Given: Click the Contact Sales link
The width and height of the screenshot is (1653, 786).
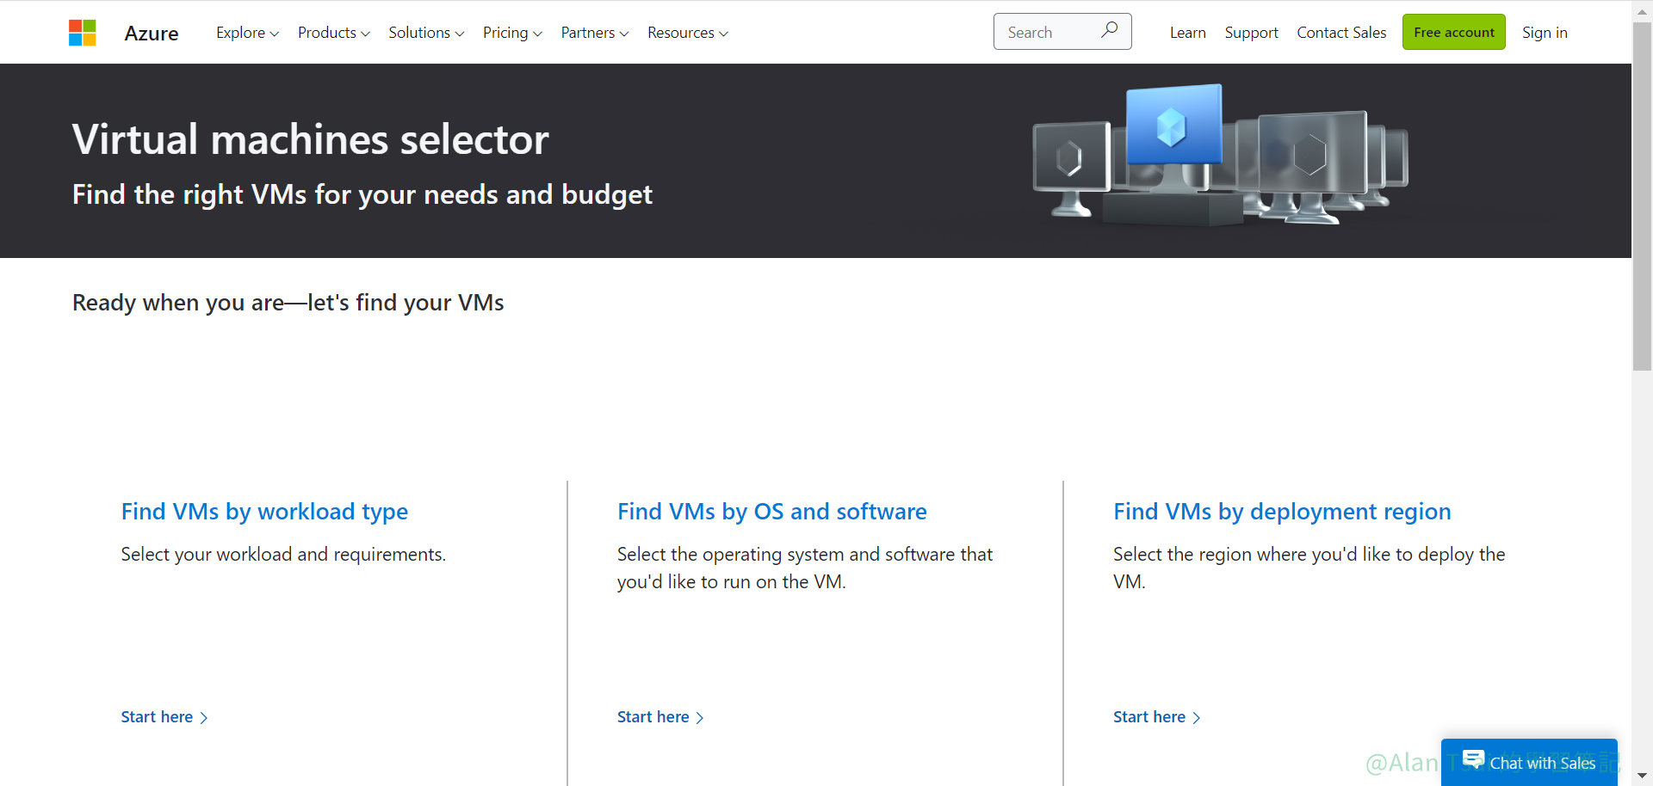Looking at the screenshot, I should pyautogui.click(x=1341, y=33).
